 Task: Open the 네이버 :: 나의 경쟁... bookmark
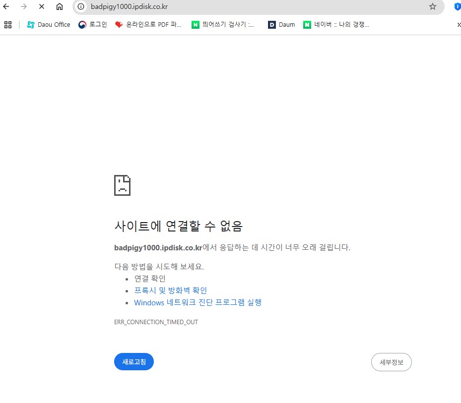click(x=336, y=25)
